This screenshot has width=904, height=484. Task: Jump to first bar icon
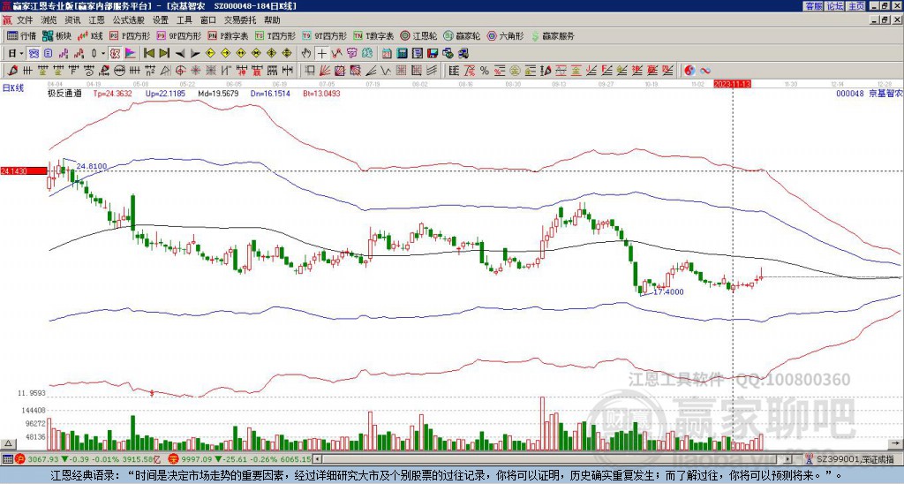(148, 54)
